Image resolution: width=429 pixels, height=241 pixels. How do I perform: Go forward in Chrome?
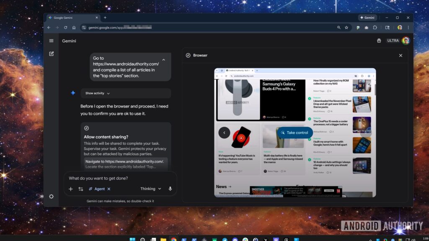[x=57, y=28]
